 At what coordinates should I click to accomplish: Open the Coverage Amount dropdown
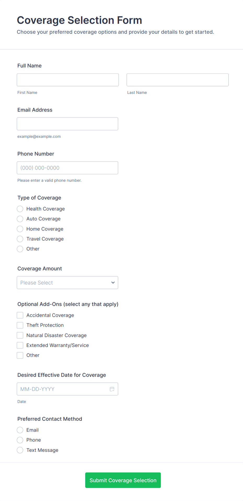67,283
